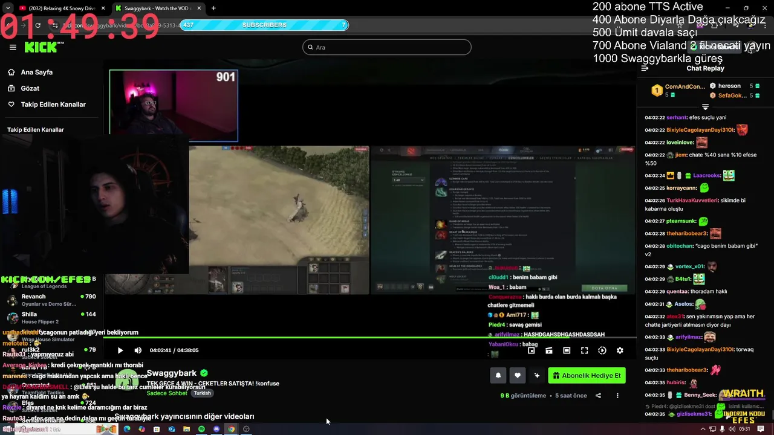Open Swaggybark channel name link
Screen dimensions: 774x435
coord(172,373)
